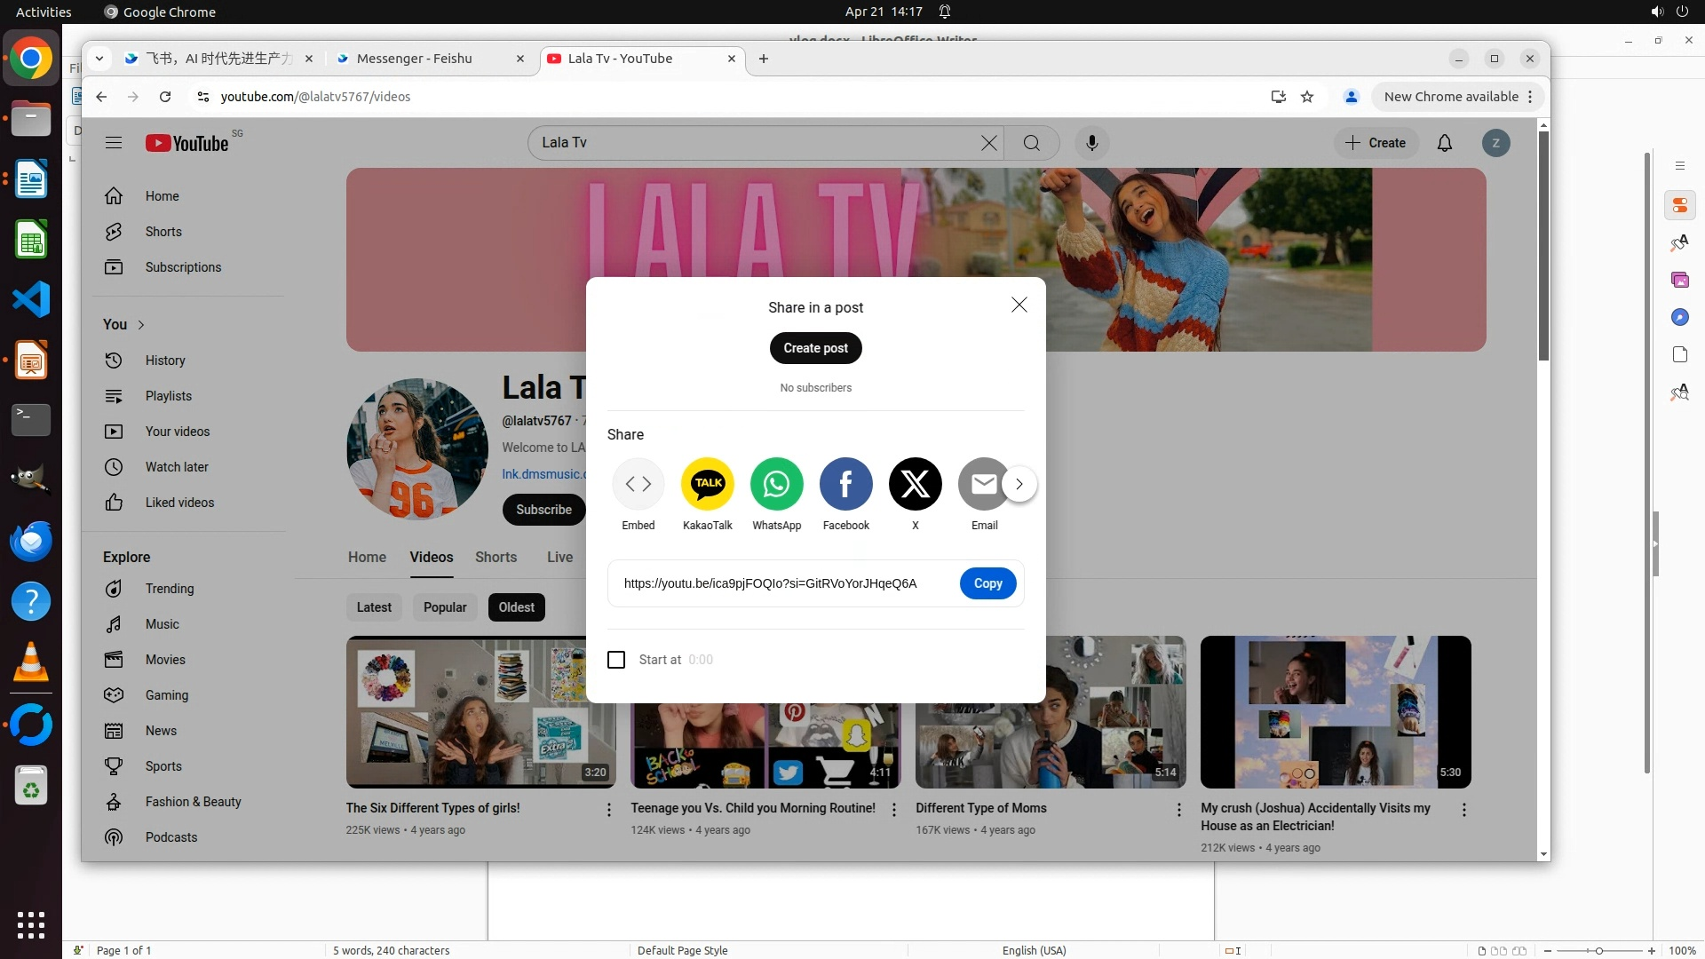1705x959 pixels.
Task: Switch to the Shorts channel tab
Action: (x=496, y=557)
